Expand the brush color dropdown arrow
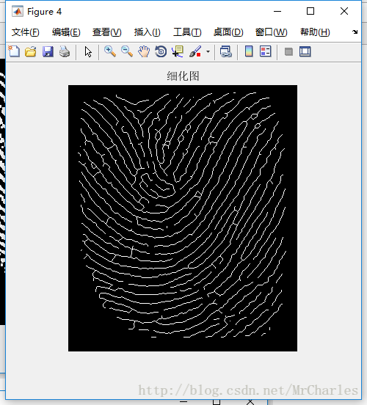 [x=208, y=51]
